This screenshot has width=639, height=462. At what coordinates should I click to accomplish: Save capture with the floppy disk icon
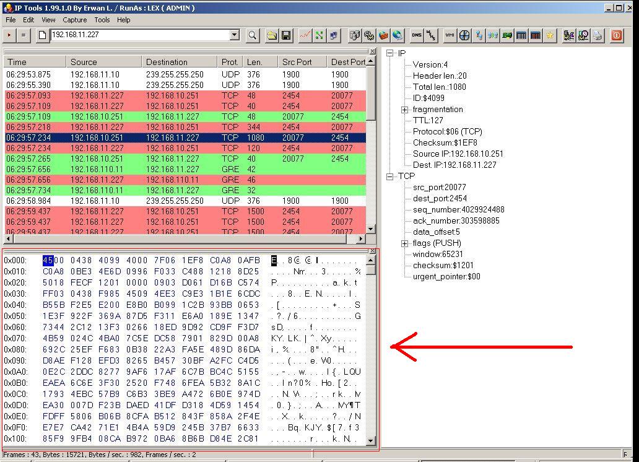tap(286, 35)
